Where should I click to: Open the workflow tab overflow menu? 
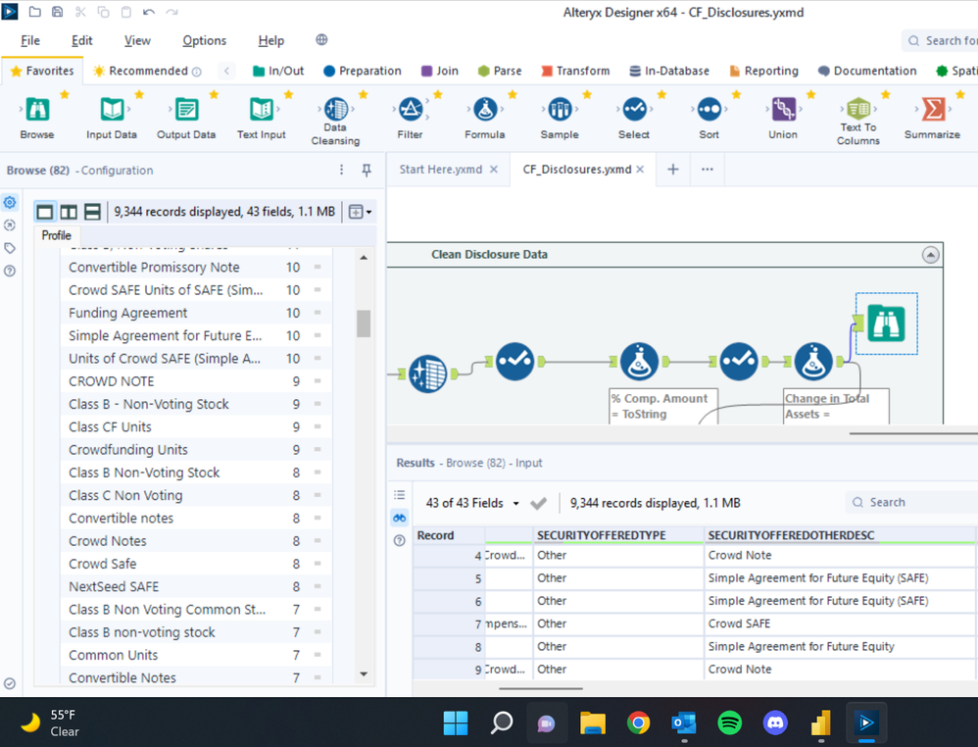(x=709, y=170)
